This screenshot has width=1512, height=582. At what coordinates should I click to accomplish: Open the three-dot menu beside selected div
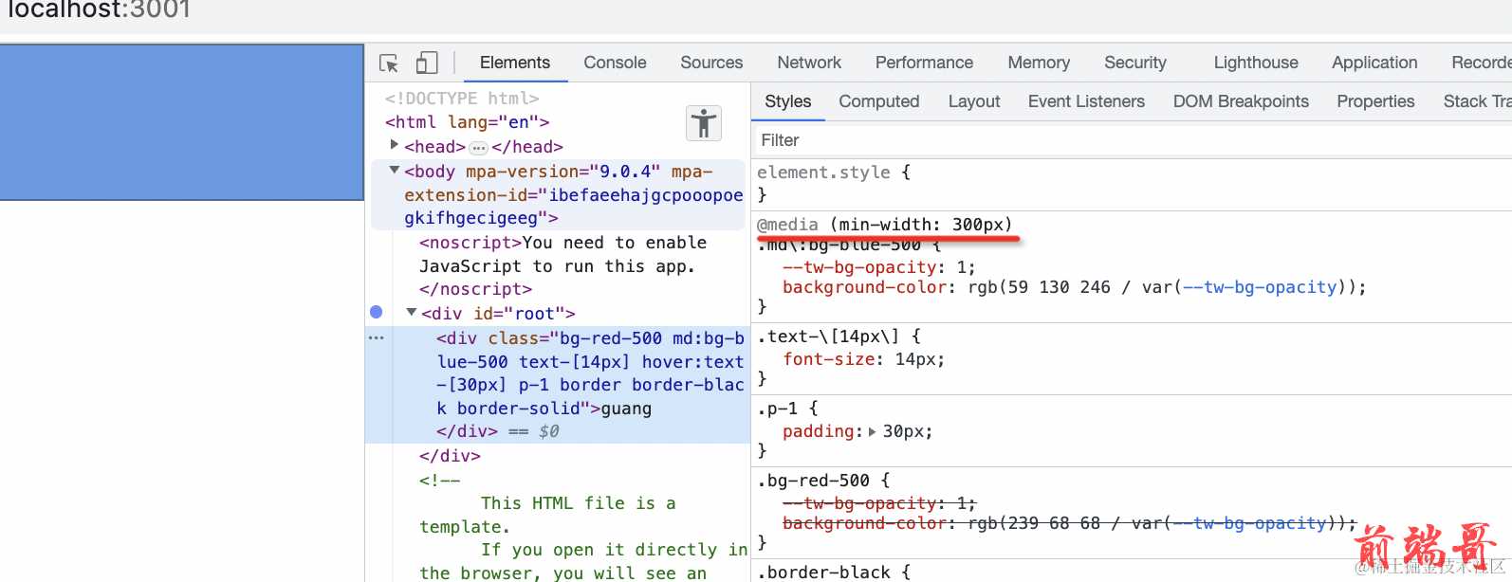pyautogui.click(x=377, y=337)
